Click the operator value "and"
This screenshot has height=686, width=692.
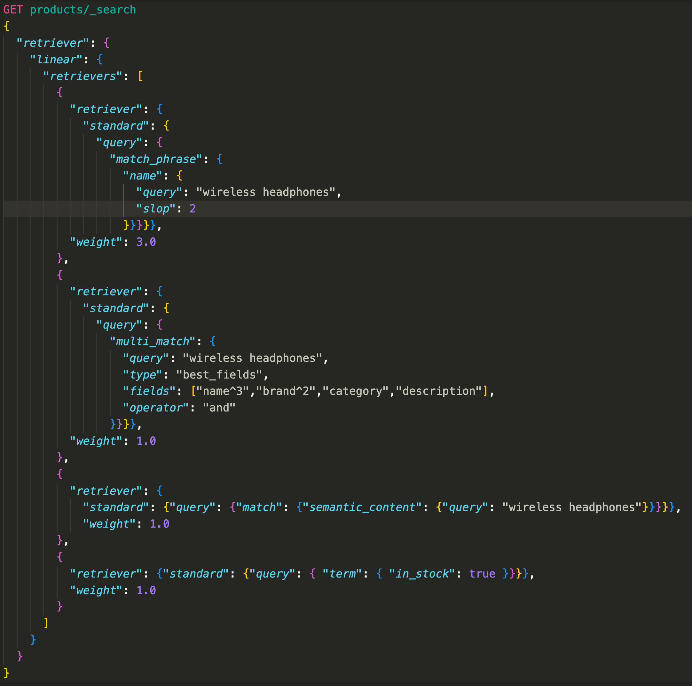pyautogui.click(x=219, y=408)
